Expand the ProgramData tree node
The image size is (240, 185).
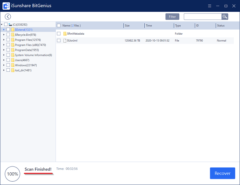pos(4,50)
